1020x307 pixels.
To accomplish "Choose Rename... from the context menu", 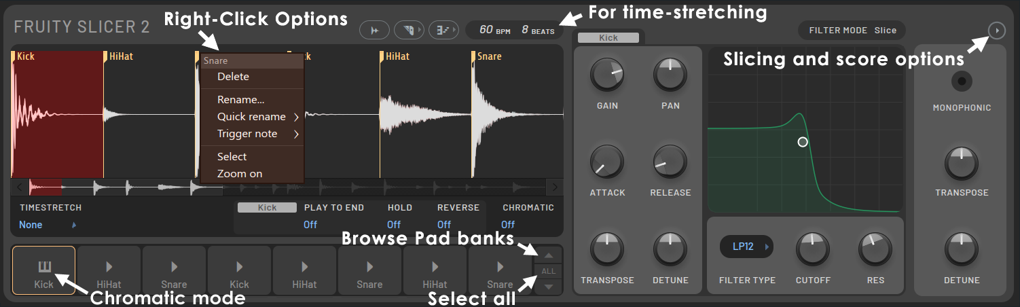I will (252, 100).
